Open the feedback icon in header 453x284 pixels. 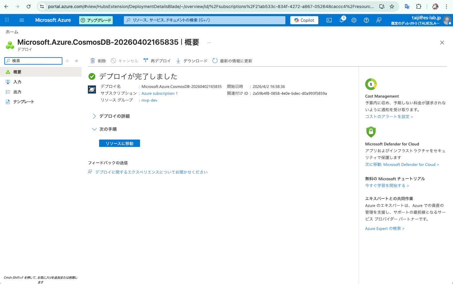(379, 20)
